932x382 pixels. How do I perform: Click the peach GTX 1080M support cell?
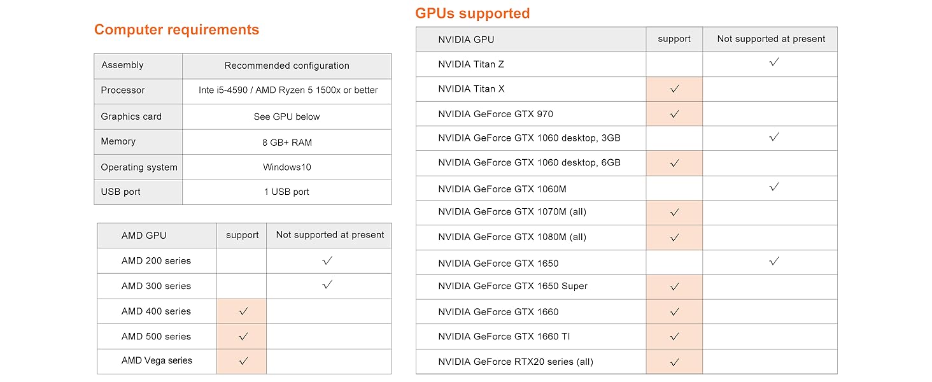[x=674, y=237]
